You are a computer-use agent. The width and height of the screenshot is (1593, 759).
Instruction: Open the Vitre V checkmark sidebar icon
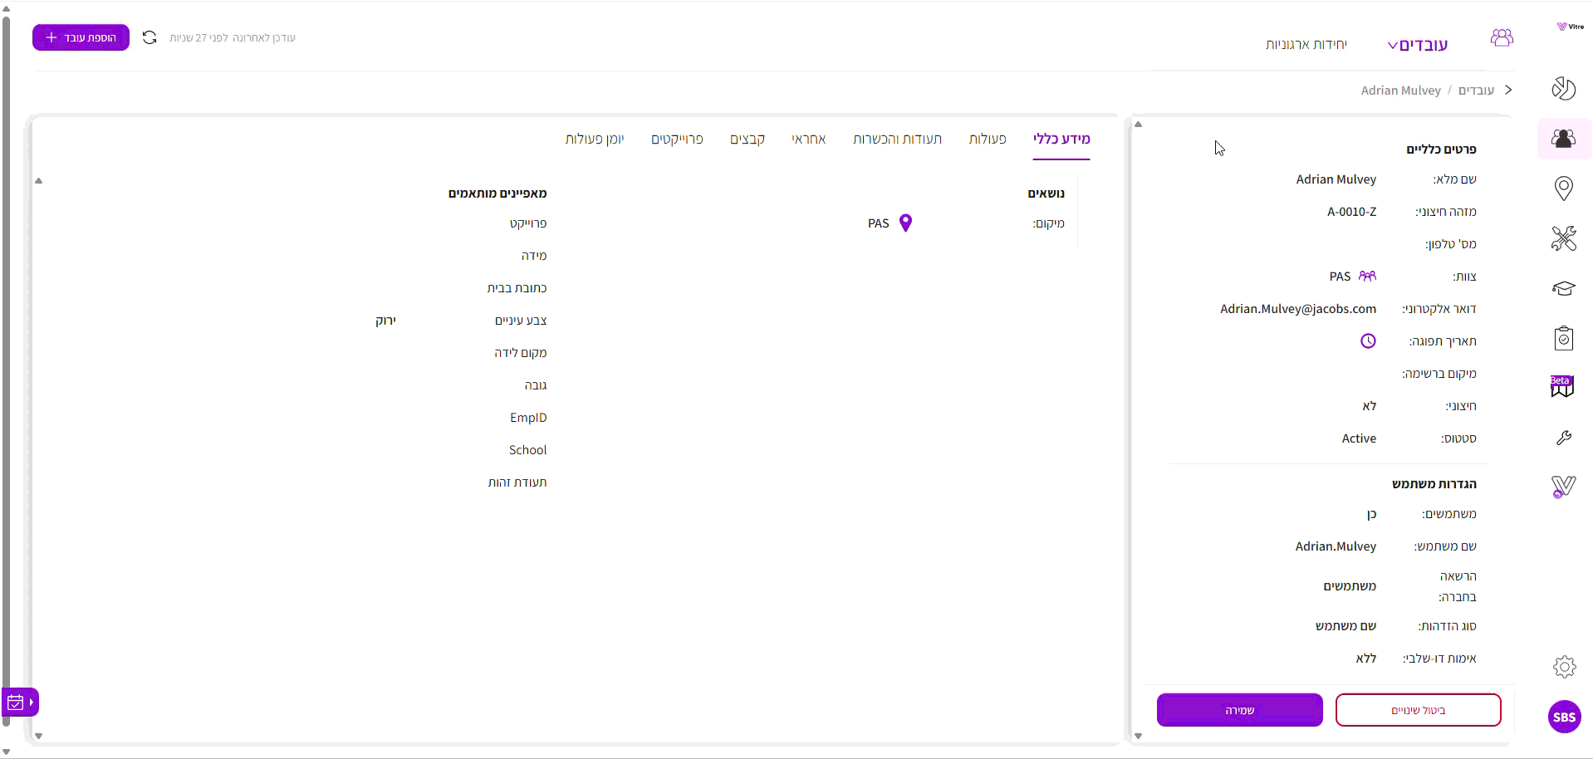pos(1563,487)
